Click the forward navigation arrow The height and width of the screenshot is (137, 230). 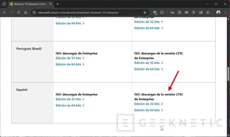(x=11, y=13)
